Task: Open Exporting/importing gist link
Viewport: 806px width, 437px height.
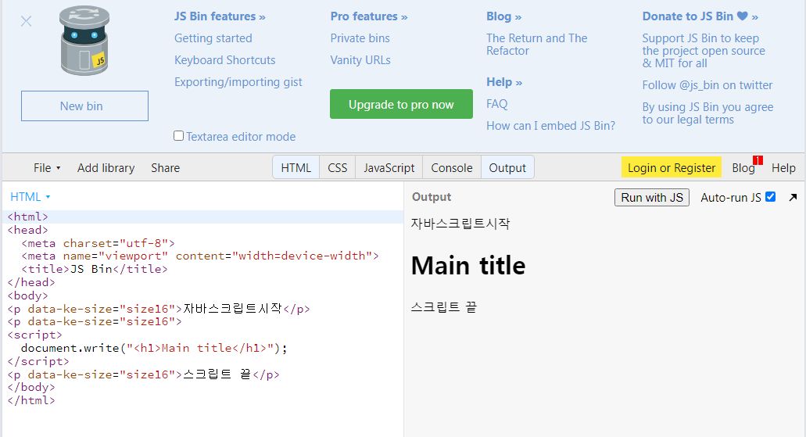Action: point(238,82)
